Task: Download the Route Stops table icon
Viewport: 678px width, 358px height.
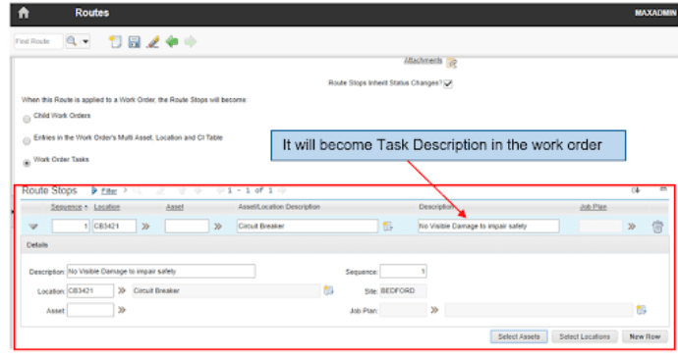Action: point(636,190)
